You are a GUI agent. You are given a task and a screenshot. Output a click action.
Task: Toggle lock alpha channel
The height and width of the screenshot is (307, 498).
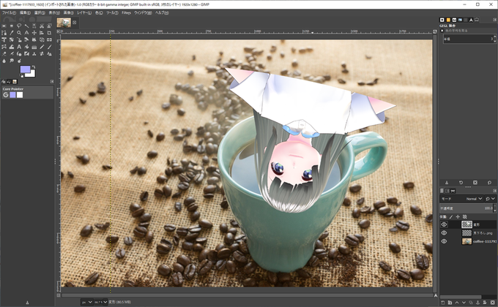[x=464, y=216]
